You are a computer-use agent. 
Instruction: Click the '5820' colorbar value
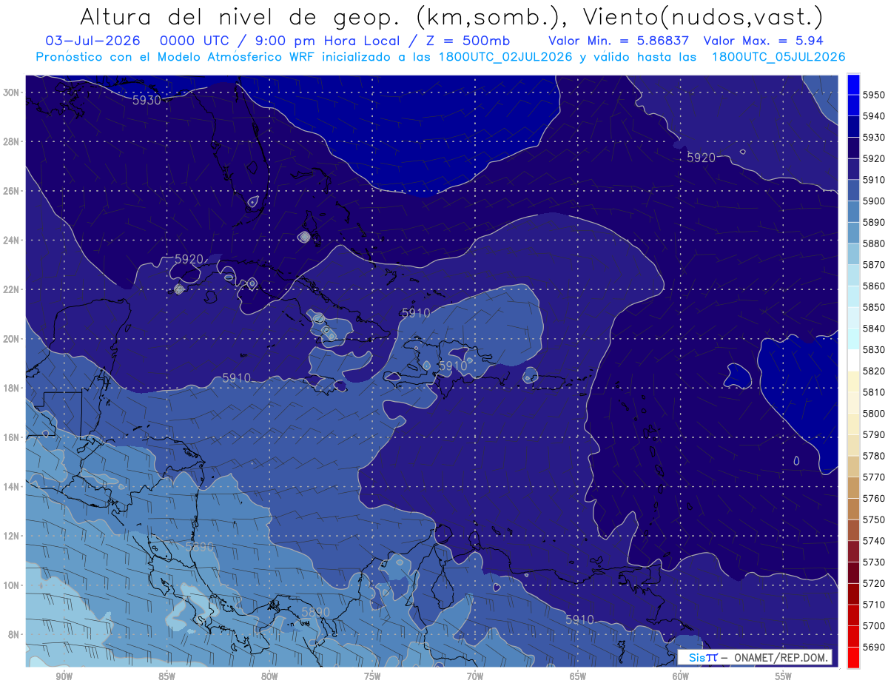tap(873, 371)
